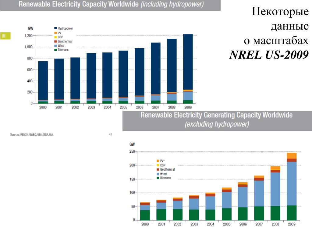Click the page number 44
Image resolution: width=312 pixels, height=234 pixels.
tap(111, 134)
